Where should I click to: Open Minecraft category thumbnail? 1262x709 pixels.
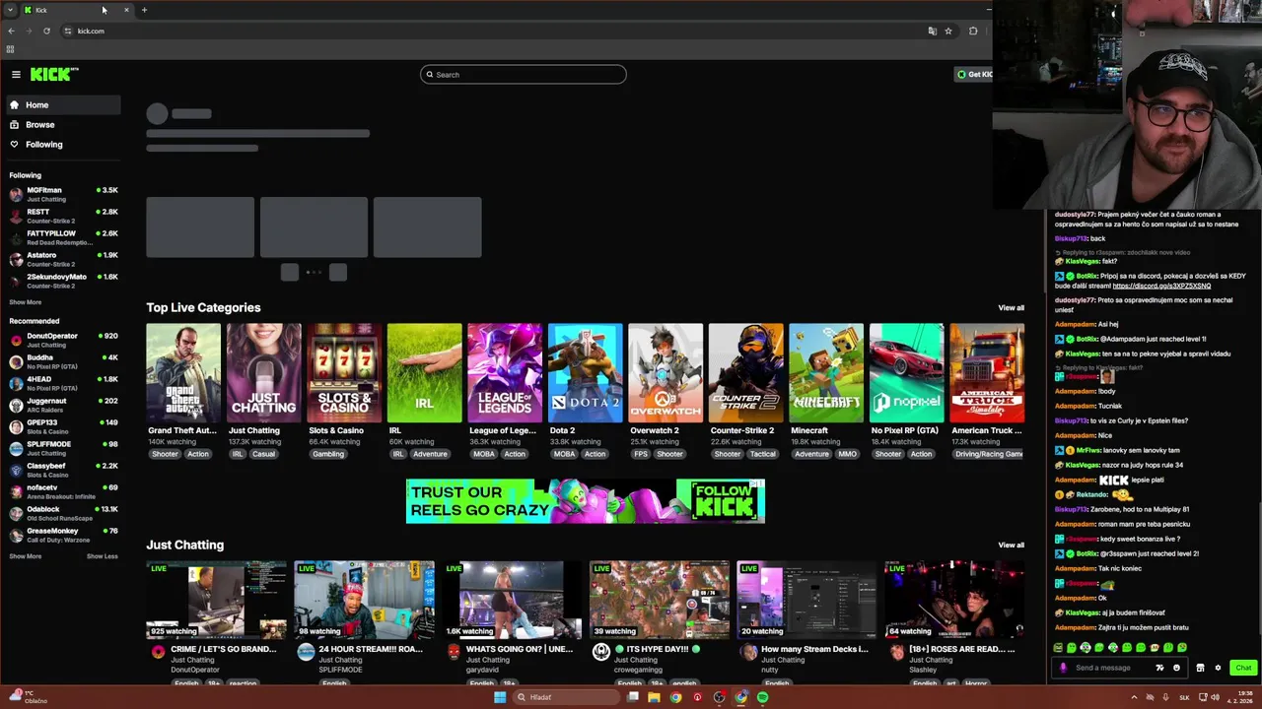pyautogui.click(x=826, y=372)
